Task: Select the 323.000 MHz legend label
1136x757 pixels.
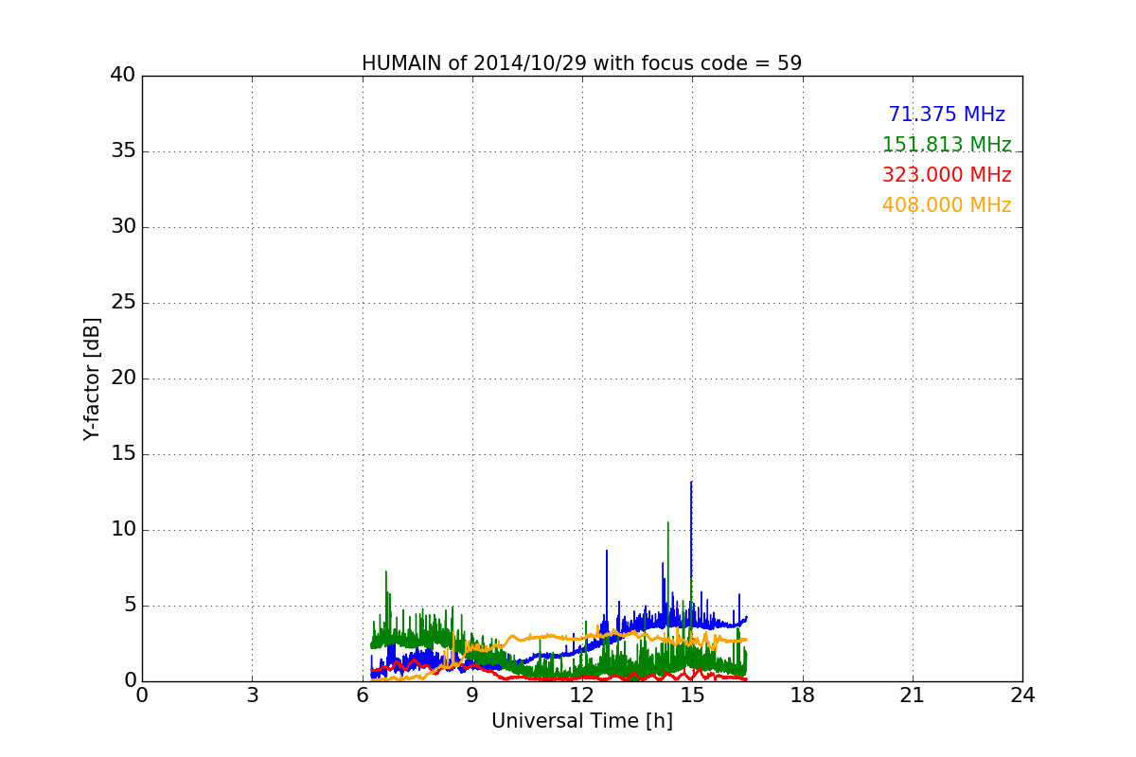Action: [947, 175]
